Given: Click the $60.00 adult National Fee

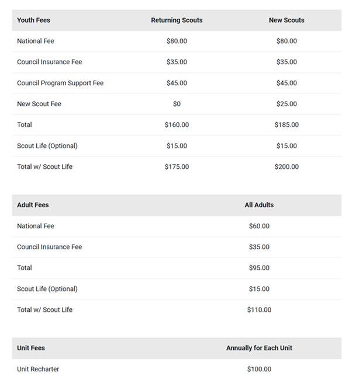Looking at the screenshot, I should (259, 226).
